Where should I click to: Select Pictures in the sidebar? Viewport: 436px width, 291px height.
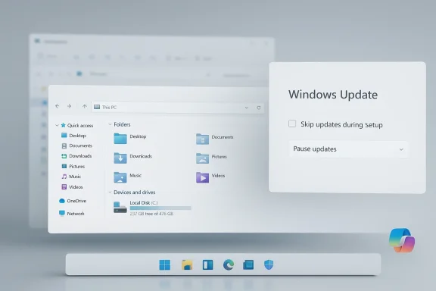coord(73,166)
